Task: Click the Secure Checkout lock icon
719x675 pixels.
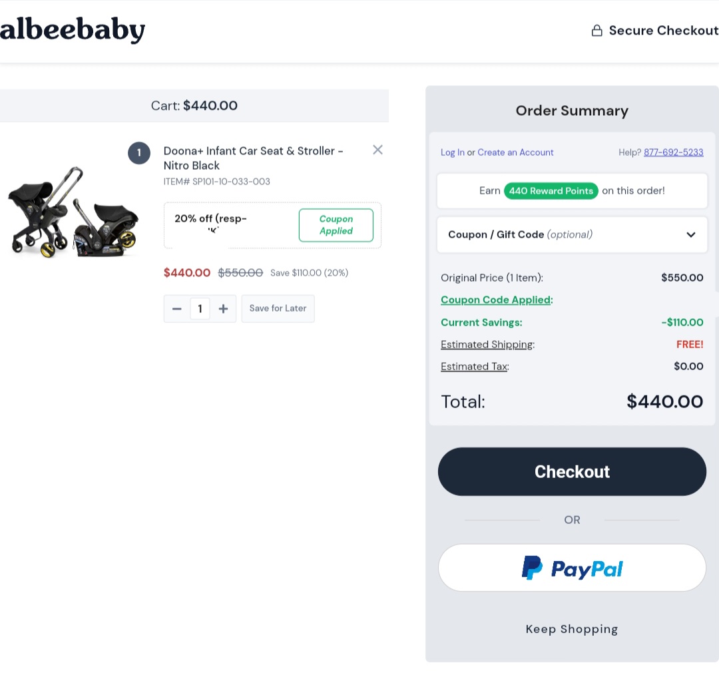Action: pyautogui.click(x=597, y=31)
